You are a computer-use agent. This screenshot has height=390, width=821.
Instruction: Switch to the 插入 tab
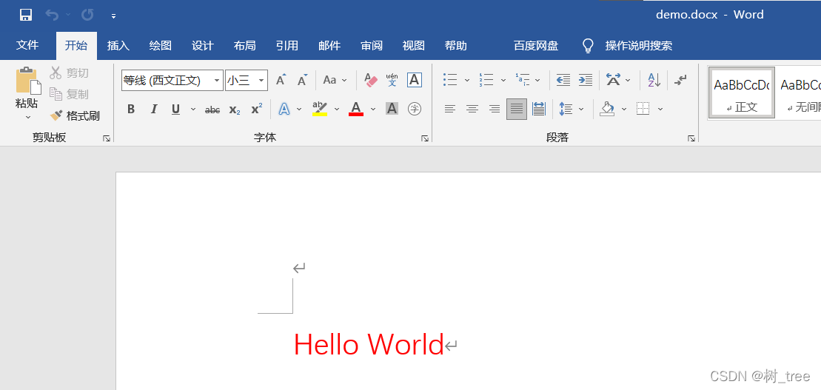pyautogui.click(x=118, y=46)
